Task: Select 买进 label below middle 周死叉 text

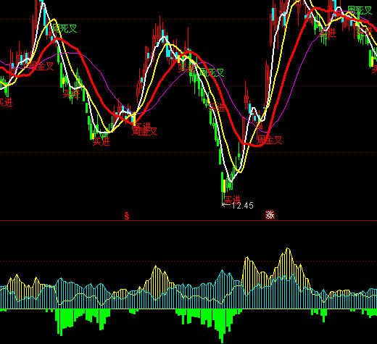Action: (x=217, y=107)
